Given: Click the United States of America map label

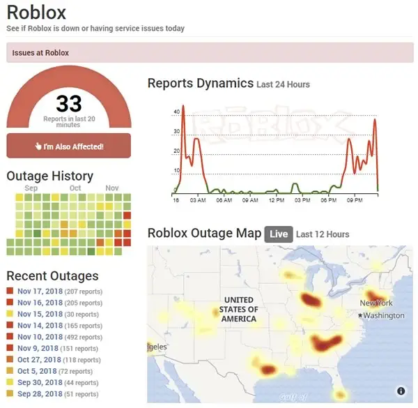Looking at the screenshot, I should [238, 309].
